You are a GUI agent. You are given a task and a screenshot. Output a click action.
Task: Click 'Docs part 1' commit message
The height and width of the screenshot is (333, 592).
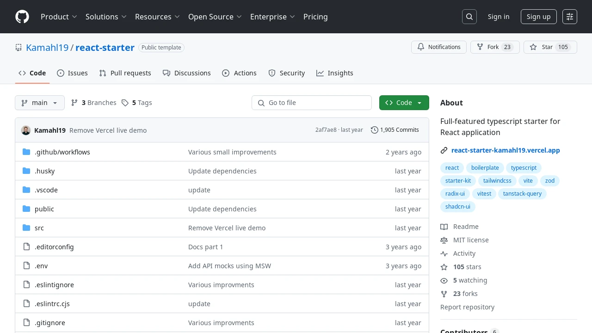pyautogui.click(x=205, y=247)
